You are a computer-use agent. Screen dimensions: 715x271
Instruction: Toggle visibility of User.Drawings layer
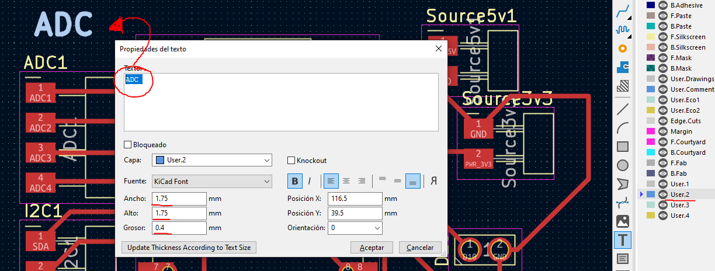[663, 79]
